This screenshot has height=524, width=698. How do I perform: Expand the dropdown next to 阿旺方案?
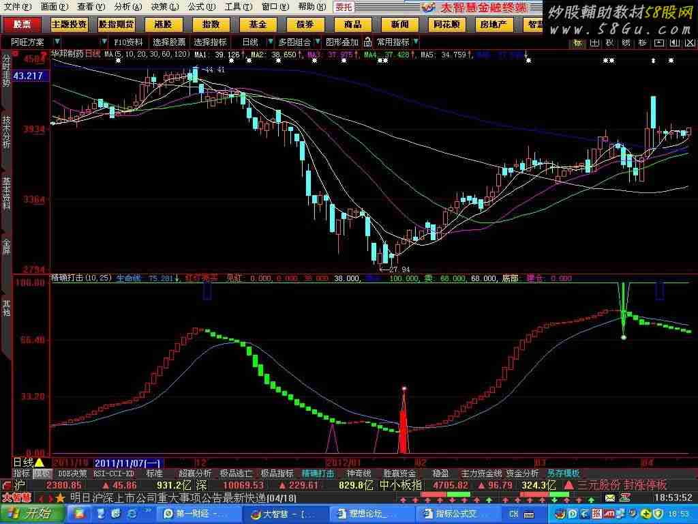[57, 42]
